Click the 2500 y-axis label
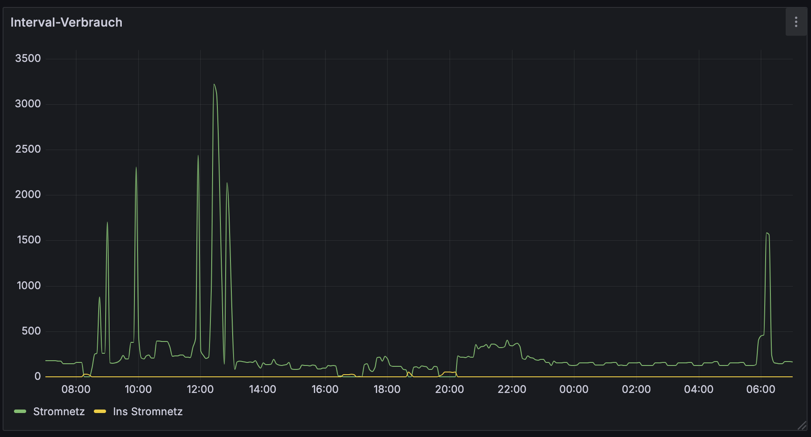Screen dimensions: 811x437 click(28, 149)
